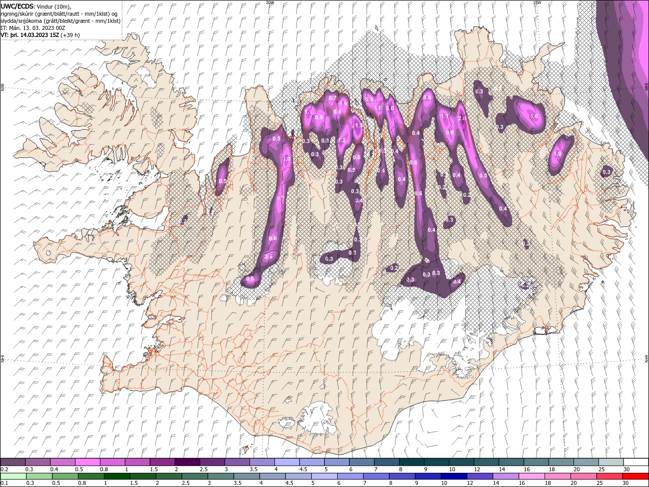
Task: Select the '4.5' label in the top legend row
Action: (303, 469)
